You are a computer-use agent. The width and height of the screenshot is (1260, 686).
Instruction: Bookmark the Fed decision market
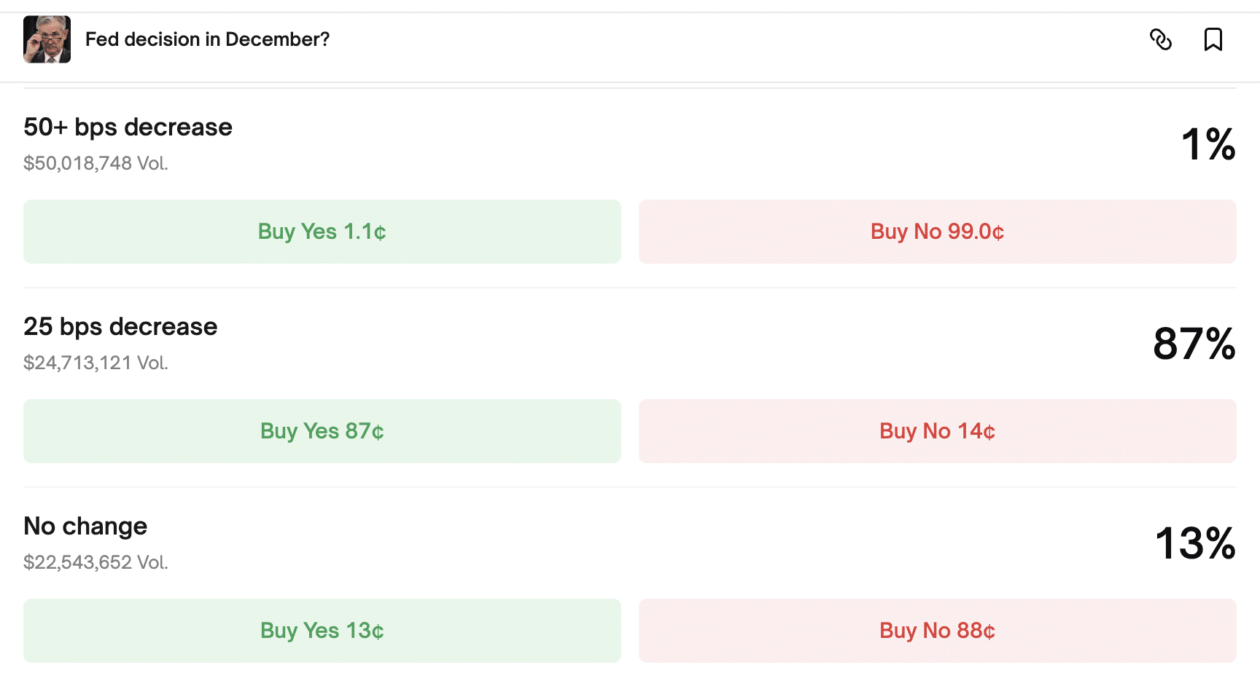(x=1213, y=39)
